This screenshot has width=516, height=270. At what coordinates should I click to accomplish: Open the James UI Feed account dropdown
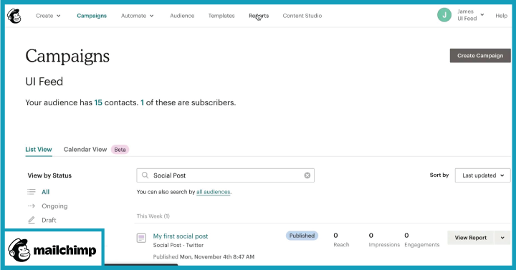coord(471,15)
